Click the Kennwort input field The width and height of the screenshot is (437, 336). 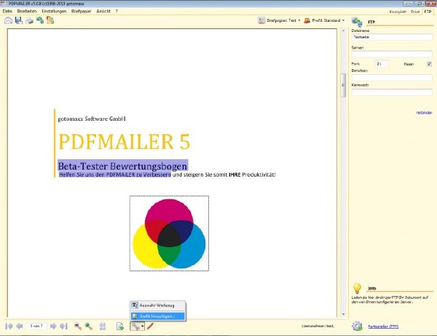point(392,92)
